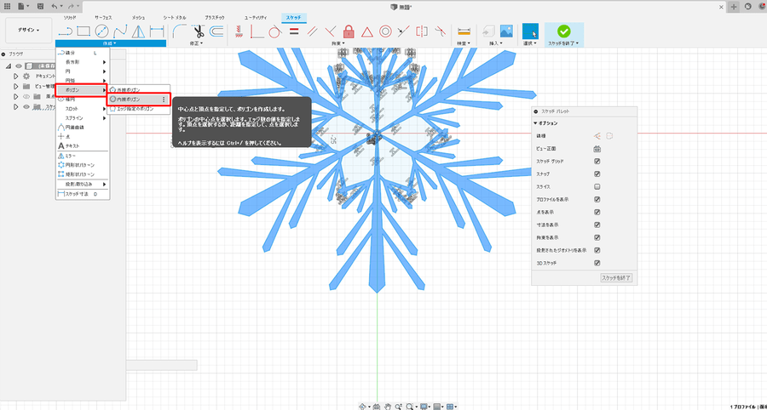
Task: Select the Line tool in the sketch toolbar
Action: click(x=65, y=31)
